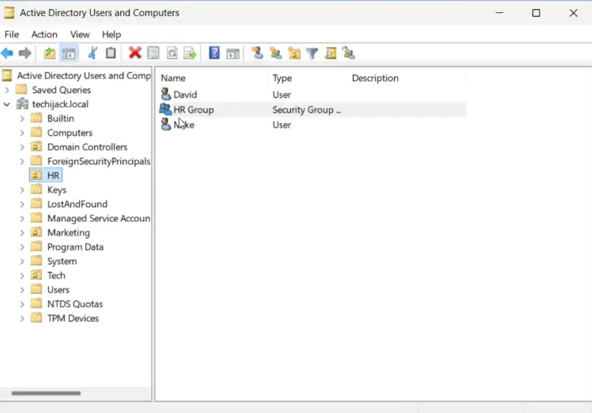Open Properties with the toolbar icon

[153, 53]
